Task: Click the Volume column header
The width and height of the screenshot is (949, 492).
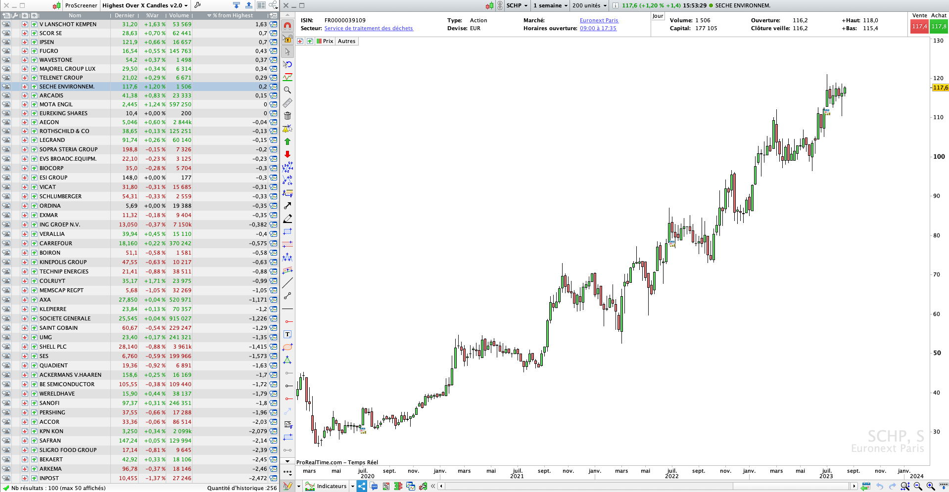Action: coord(179,15)
